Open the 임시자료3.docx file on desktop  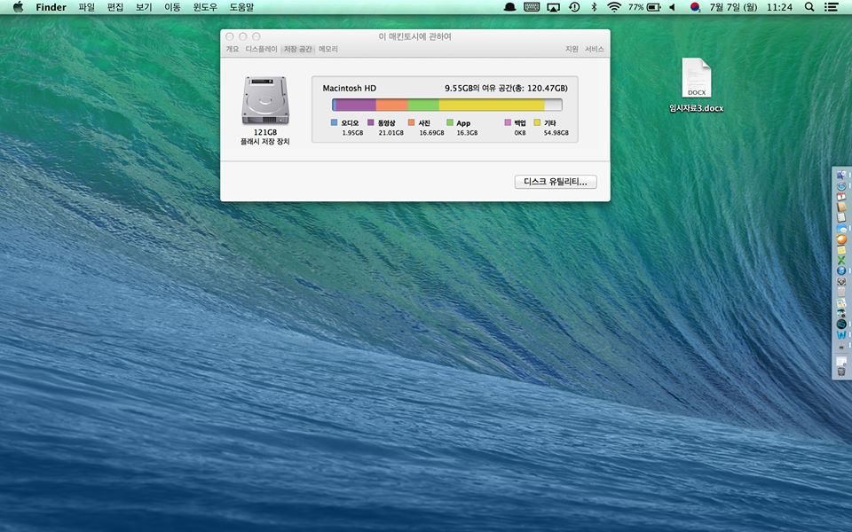pyautogui.click(x=696, y=80)
